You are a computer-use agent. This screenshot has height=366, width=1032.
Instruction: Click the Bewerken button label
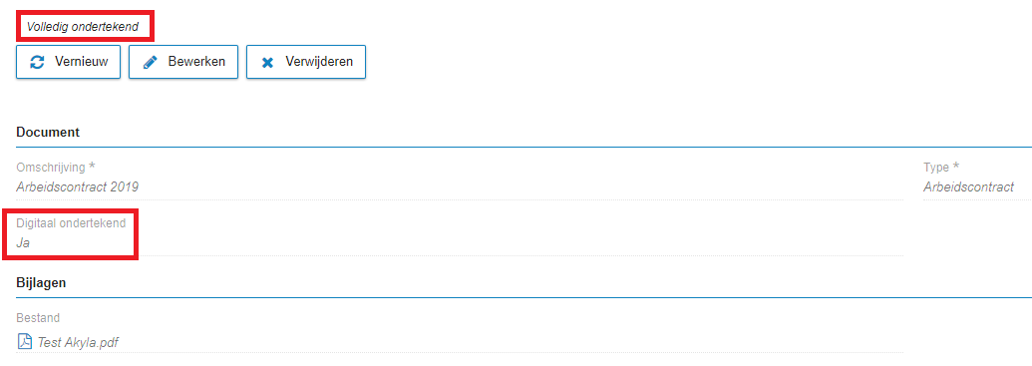click(196, 62)
